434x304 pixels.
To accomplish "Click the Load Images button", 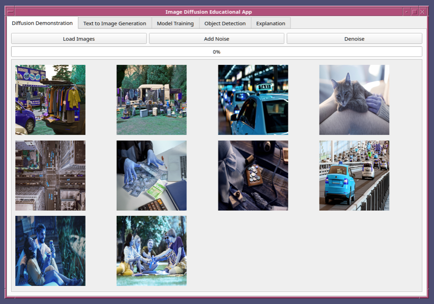I will click(79, 39).
